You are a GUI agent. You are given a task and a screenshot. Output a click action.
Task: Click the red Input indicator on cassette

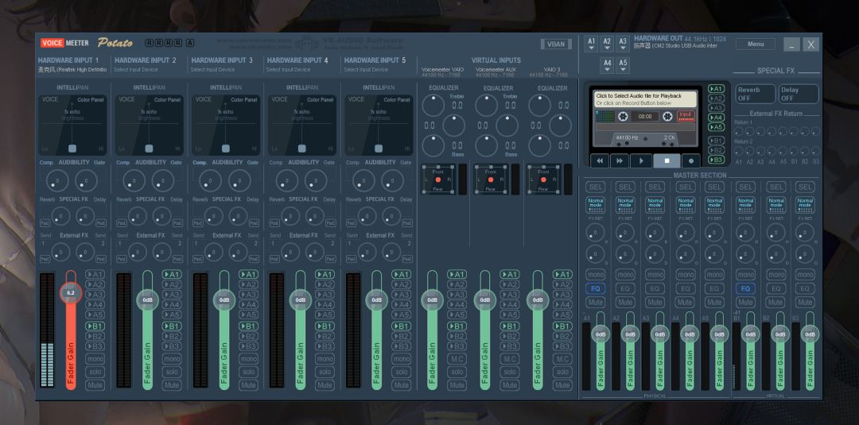(686, 117)
